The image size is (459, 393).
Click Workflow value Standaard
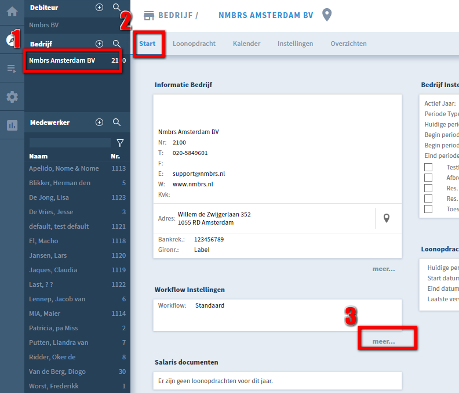tap(210, 305)
